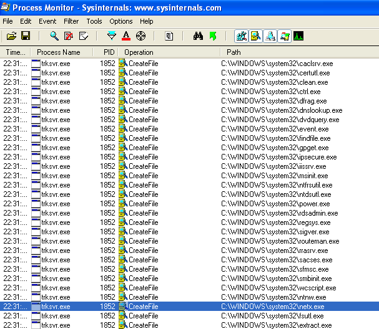Image resolution: width=379 pixels, height=329 pixels.
Task: Click the Find binoculars icon
Action: pos(198,36)
